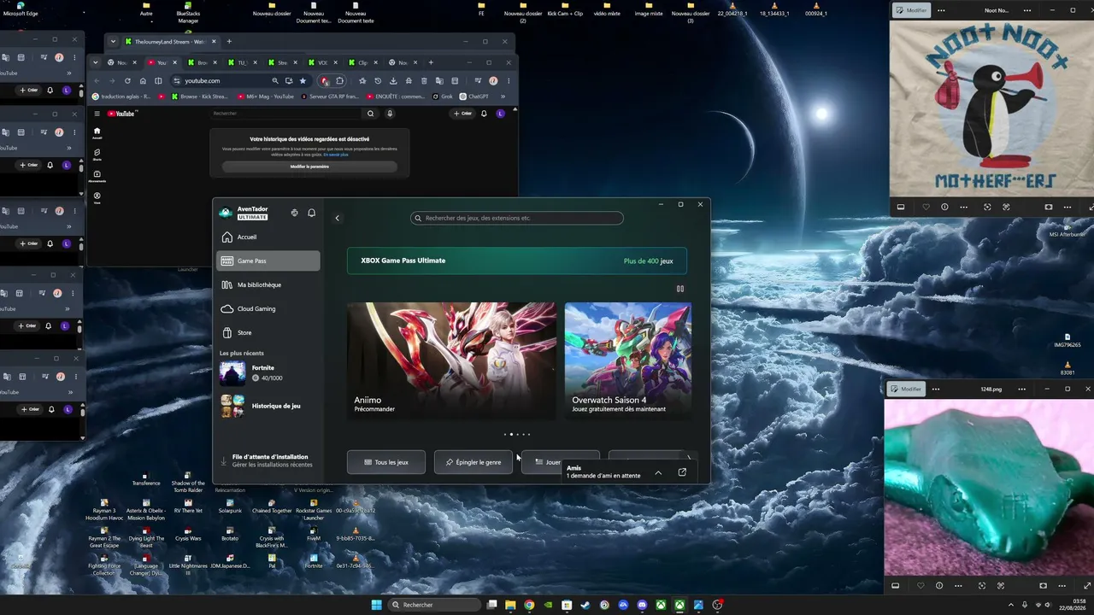Open the browser favorites list icon
The width and height of the screenshot is (1094, 615).
point(362,81)
